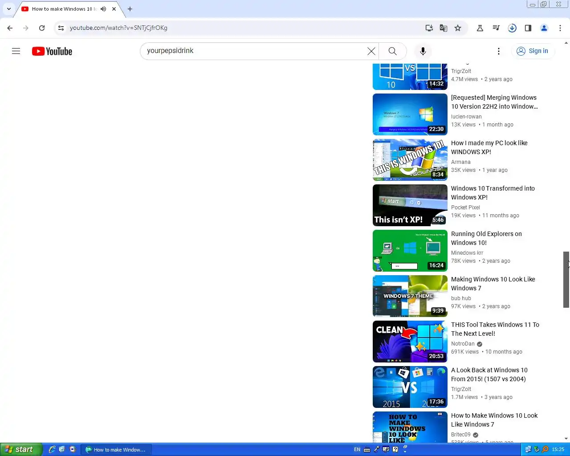Open How to make Window... taskbar button
The width and height of the screenshot is (570, 456).
tap(116, 450)
